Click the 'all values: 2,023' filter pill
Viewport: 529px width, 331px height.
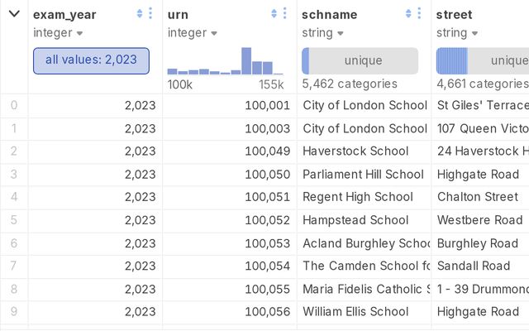point(91,60)
